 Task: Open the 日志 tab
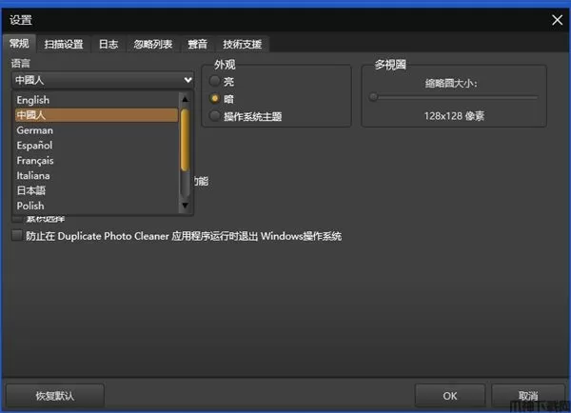[x=108, y=44]
